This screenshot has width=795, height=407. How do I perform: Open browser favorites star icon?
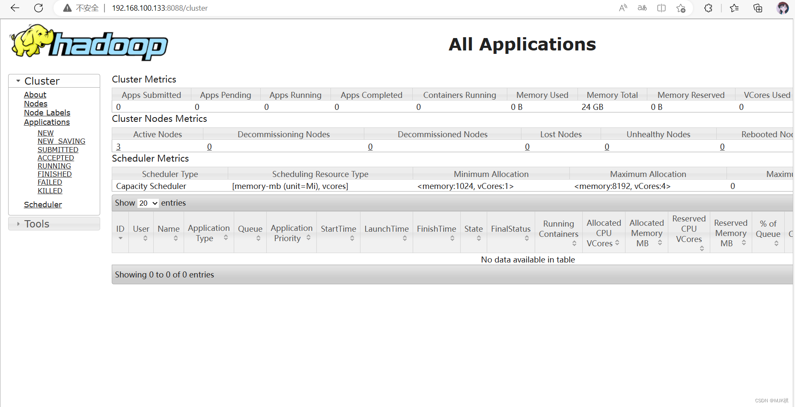coord(734,8)
